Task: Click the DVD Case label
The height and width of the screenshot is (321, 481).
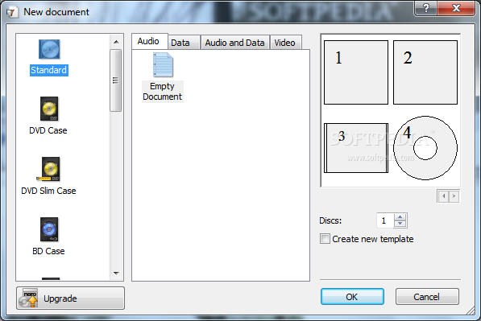Action: tap(48, 130)
